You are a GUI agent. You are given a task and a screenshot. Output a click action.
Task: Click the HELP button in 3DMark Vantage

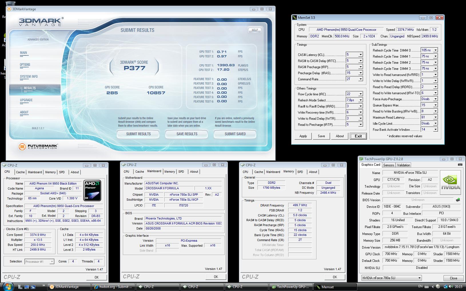(x=255, y=30)
